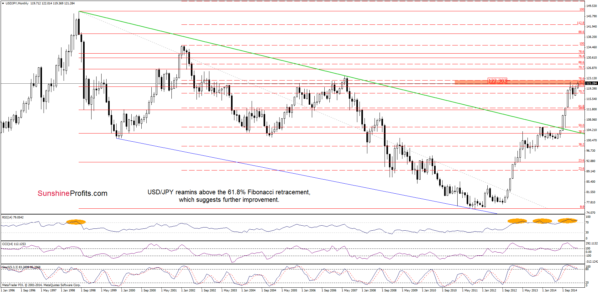This screenshot has width=598, height=293.
Task: Click the 1 May 2005 date label
Action: (289, 290)
